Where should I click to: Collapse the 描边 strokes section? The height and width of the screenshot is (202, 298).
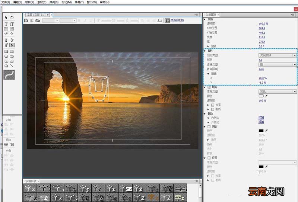(x=205, y=114)
